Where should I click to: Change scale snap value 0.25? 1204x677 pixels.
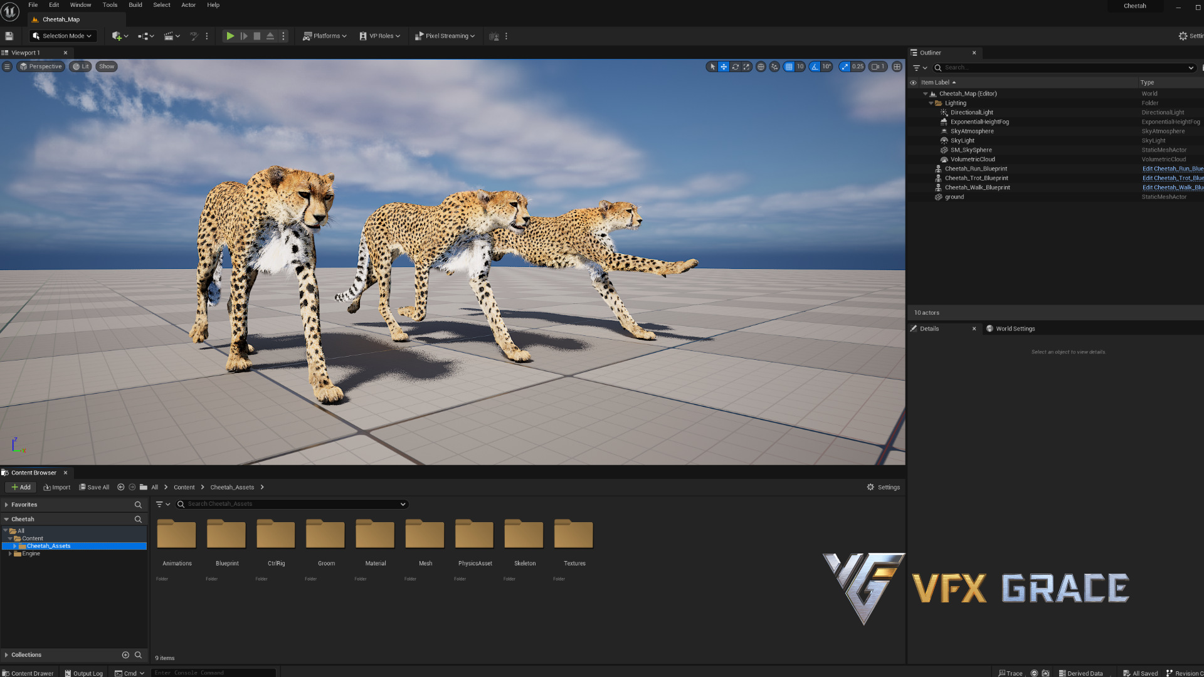pyautogui.click(x=858, y=66)
